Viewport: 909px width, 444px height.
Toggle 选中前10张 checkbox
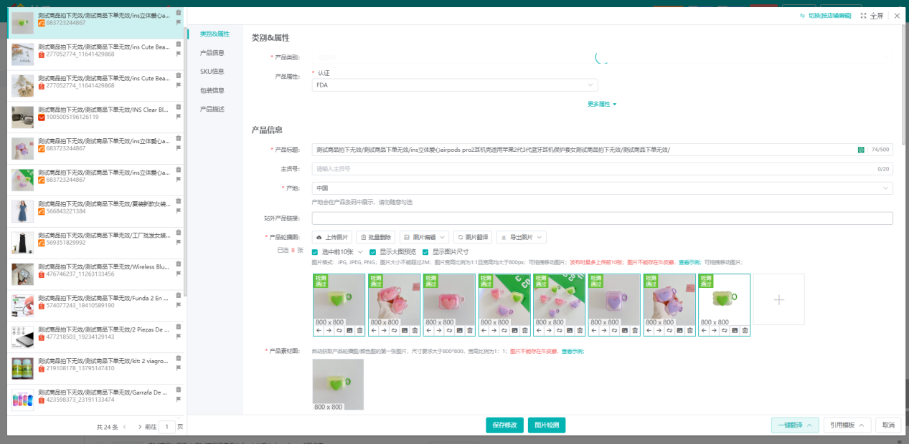[315, 252]
